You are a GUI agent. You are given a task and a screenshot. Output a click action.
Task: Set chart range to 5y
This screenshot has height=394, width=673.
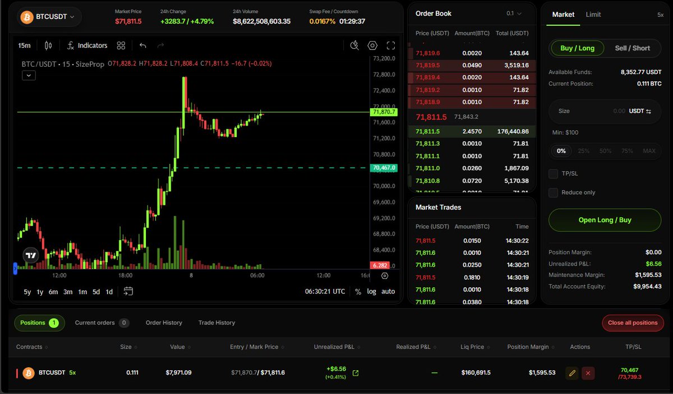pyautogui.click(x=27, y=291)
